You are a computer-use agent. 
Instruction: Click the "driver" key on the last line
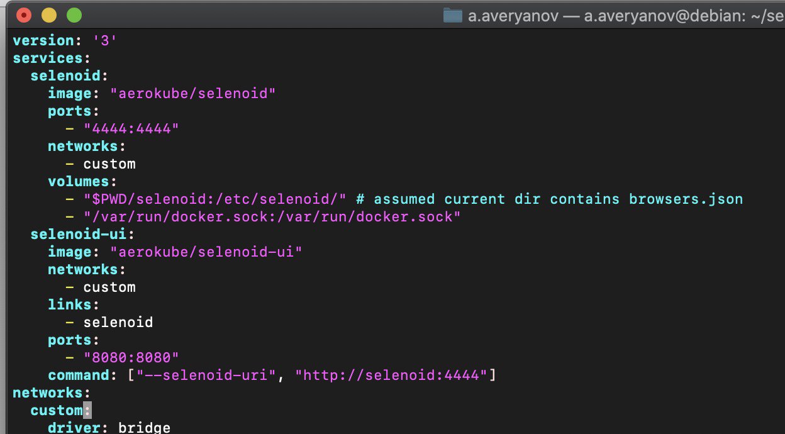coord(74,428)
